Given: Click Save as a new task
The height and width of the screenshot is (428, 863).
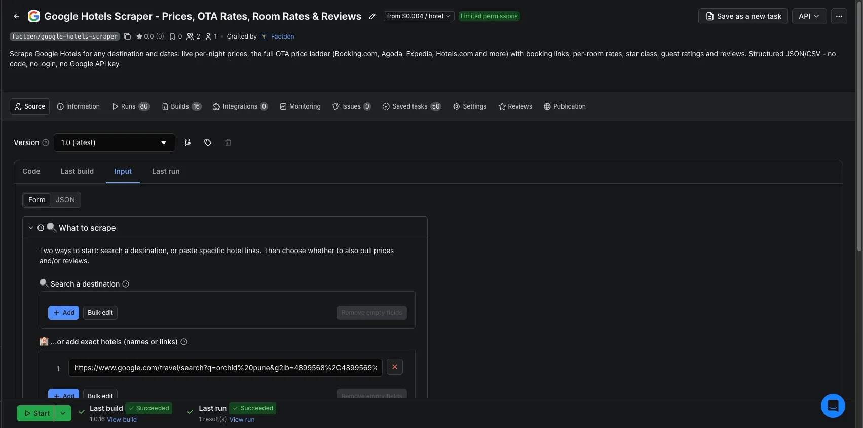Looking at the screenshot, I should coord(743,16).
